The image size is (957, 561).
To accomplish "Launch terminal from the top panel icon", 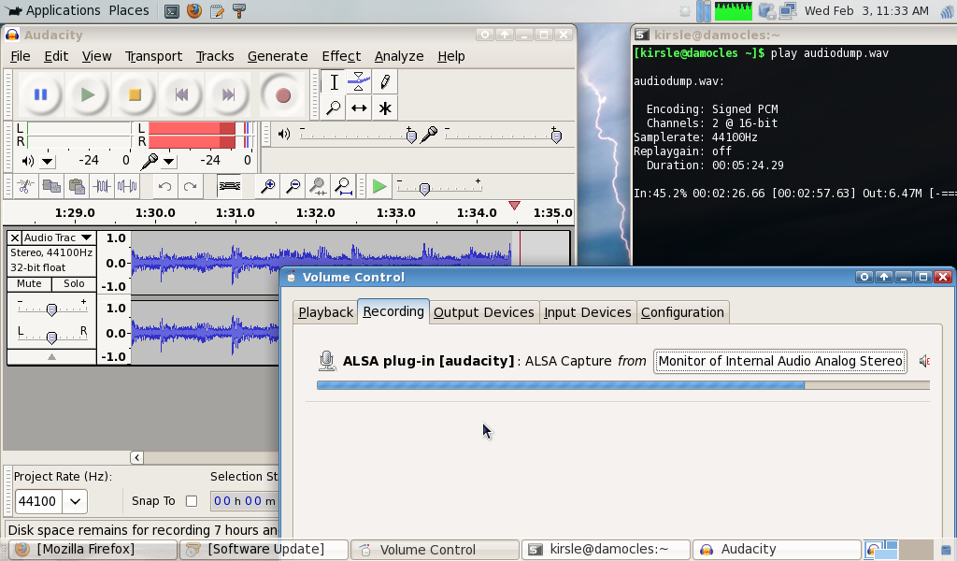I will tap(172, 11).
